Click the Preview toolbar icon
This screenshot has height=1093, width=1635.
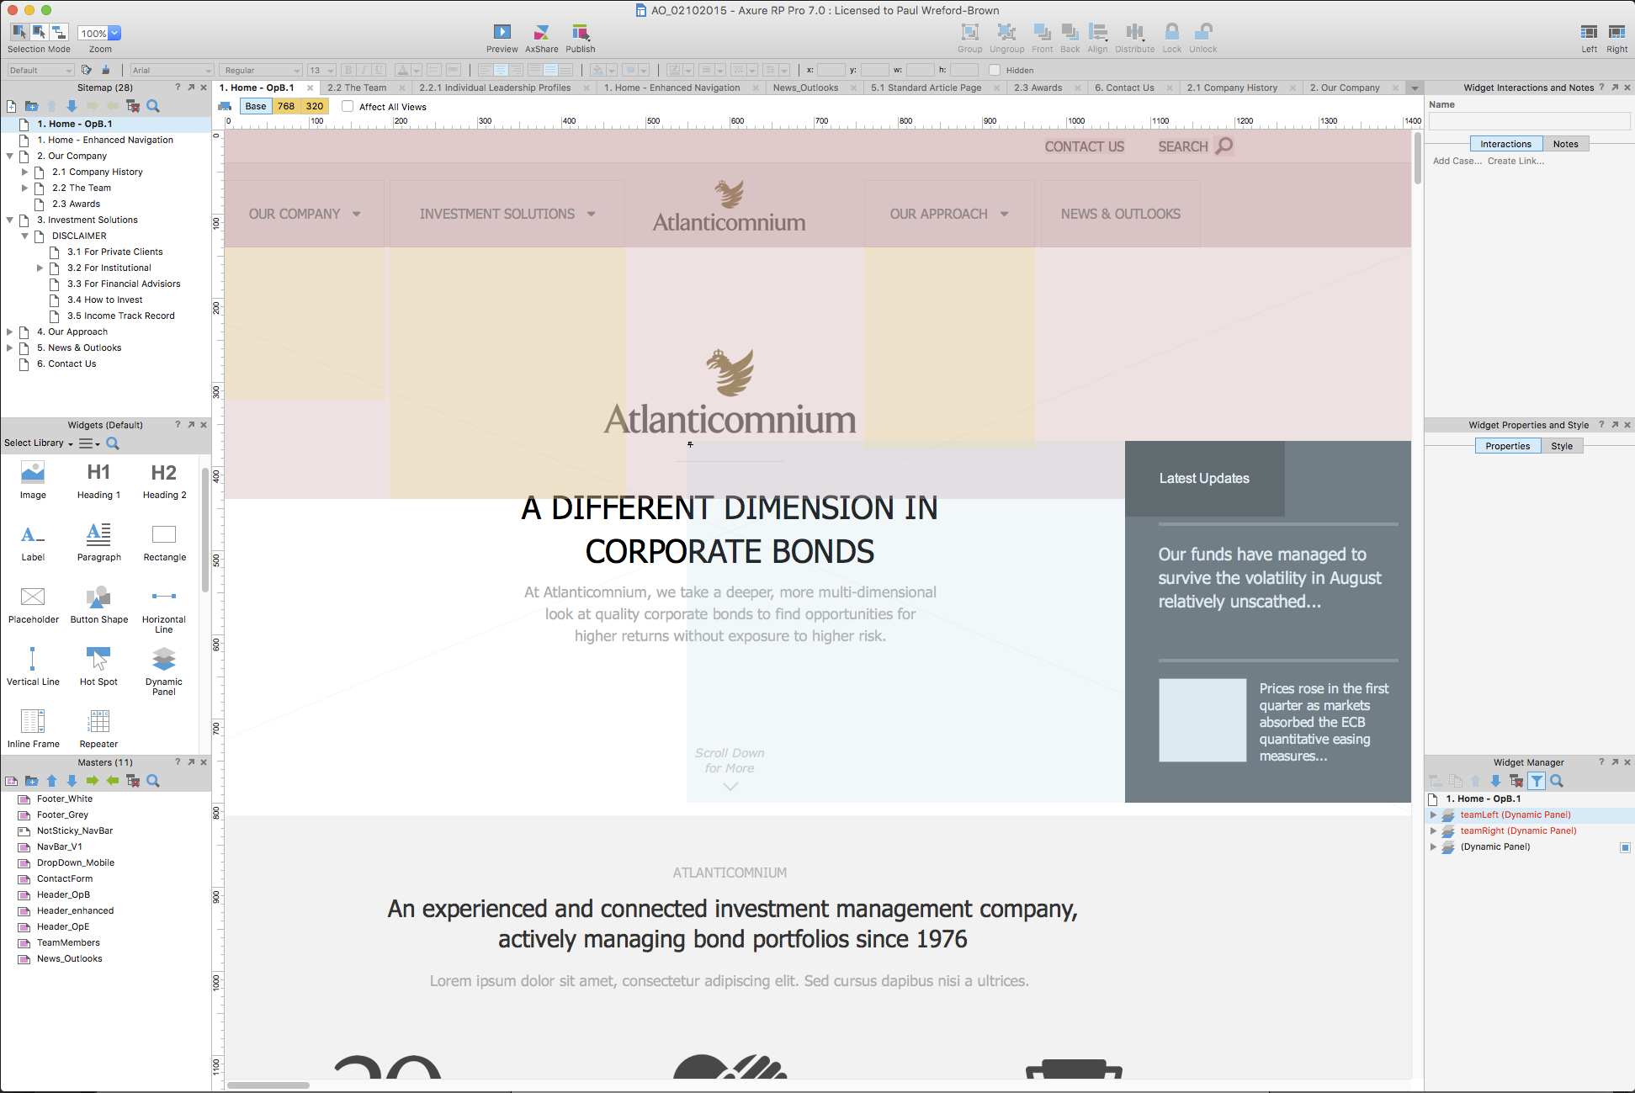point(502,33)
